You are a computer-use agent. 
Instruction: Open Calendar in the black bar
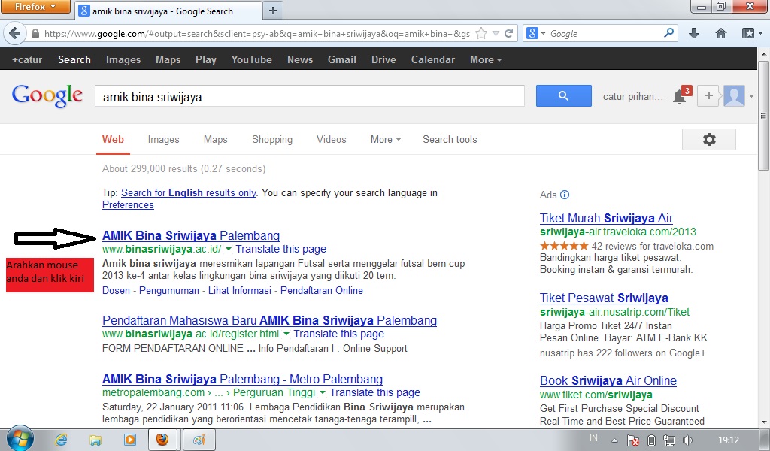(x=432, y=59)
